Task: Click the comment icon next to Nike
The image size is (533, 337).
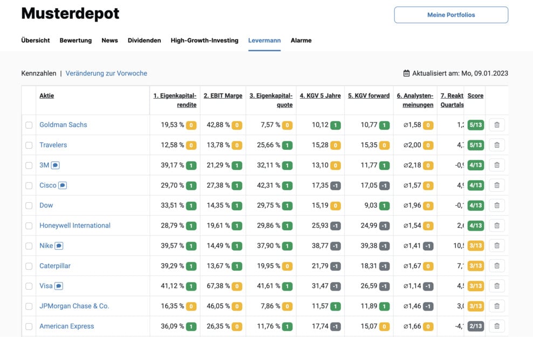Action: point(59,246)
